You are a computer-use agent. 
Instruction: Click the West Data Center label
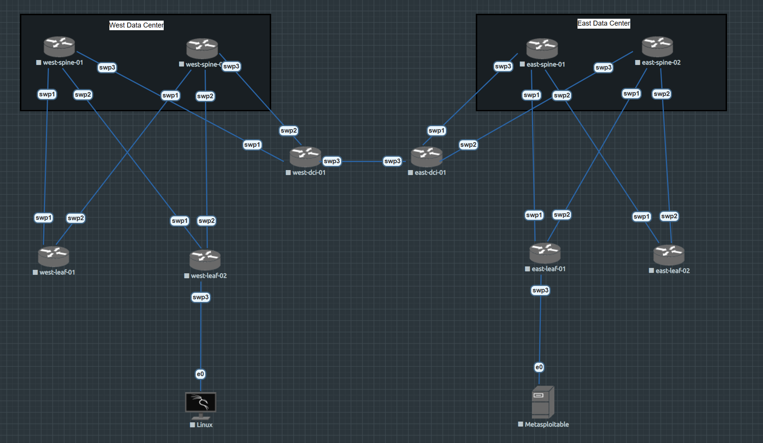point(137,25)
